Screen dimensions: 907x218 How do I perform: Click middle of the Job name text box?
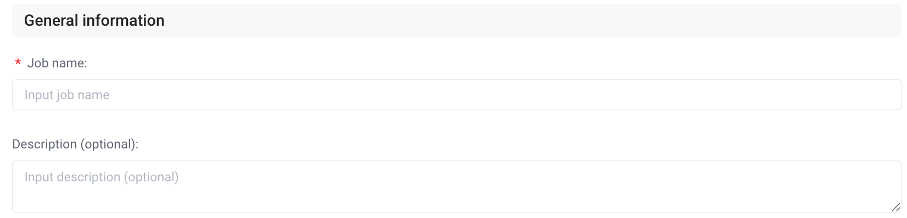[456, 95]
